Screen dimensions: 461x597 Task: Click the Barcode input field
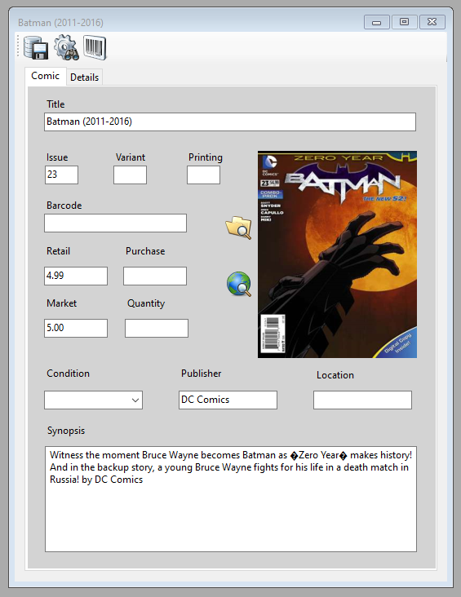(115, 223)
